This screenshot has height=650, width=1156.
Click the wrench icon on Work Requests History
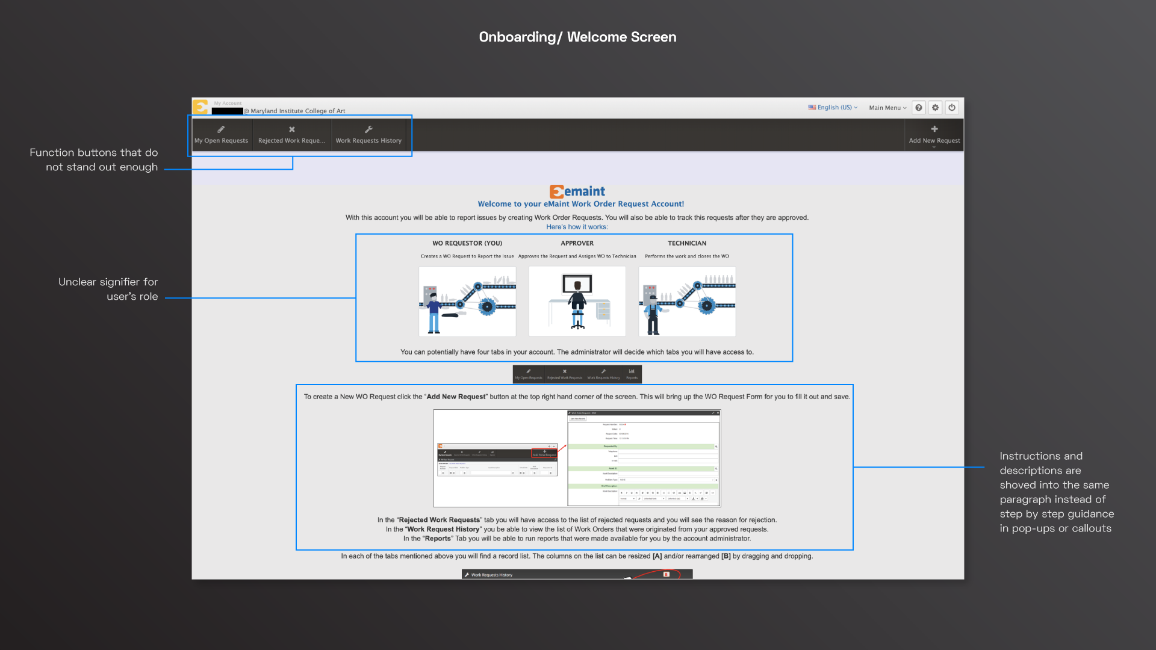point(368,129)
